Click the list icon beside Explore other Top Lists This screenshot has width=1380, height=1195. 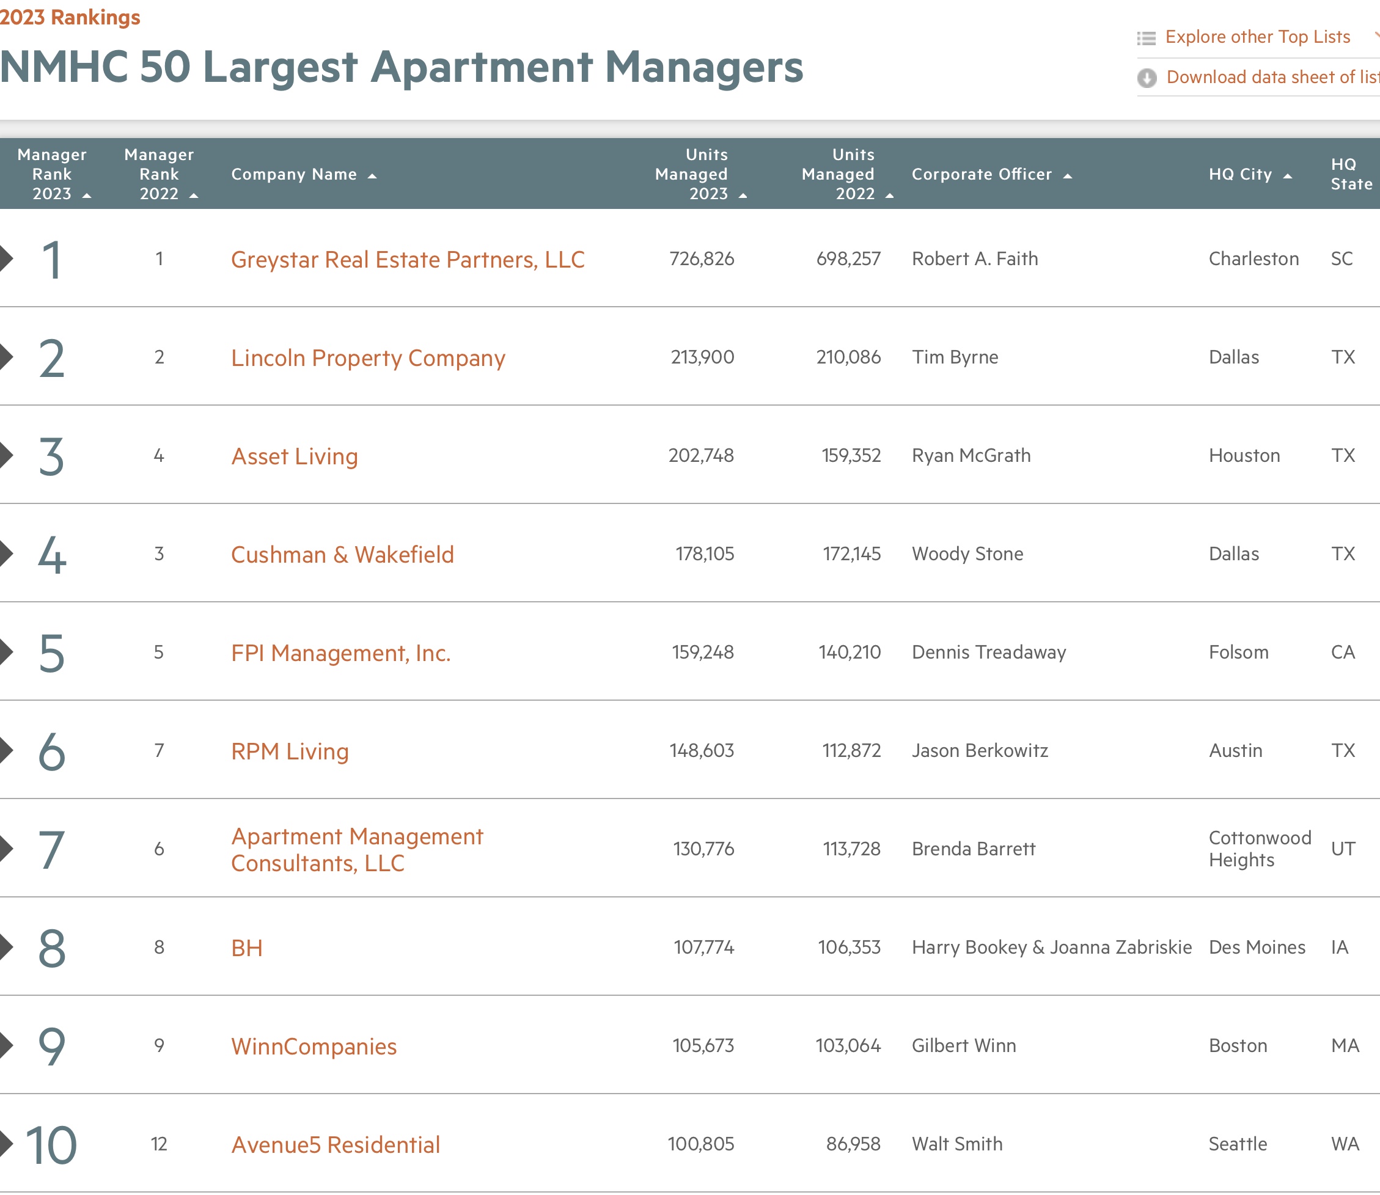point(1146,38)
